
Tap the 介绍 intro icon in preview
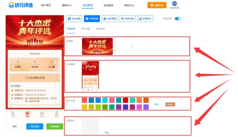(x=13, y=114)
